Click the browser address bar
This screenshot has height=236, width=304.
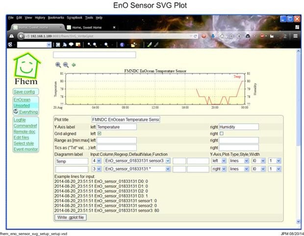point(108,36)
